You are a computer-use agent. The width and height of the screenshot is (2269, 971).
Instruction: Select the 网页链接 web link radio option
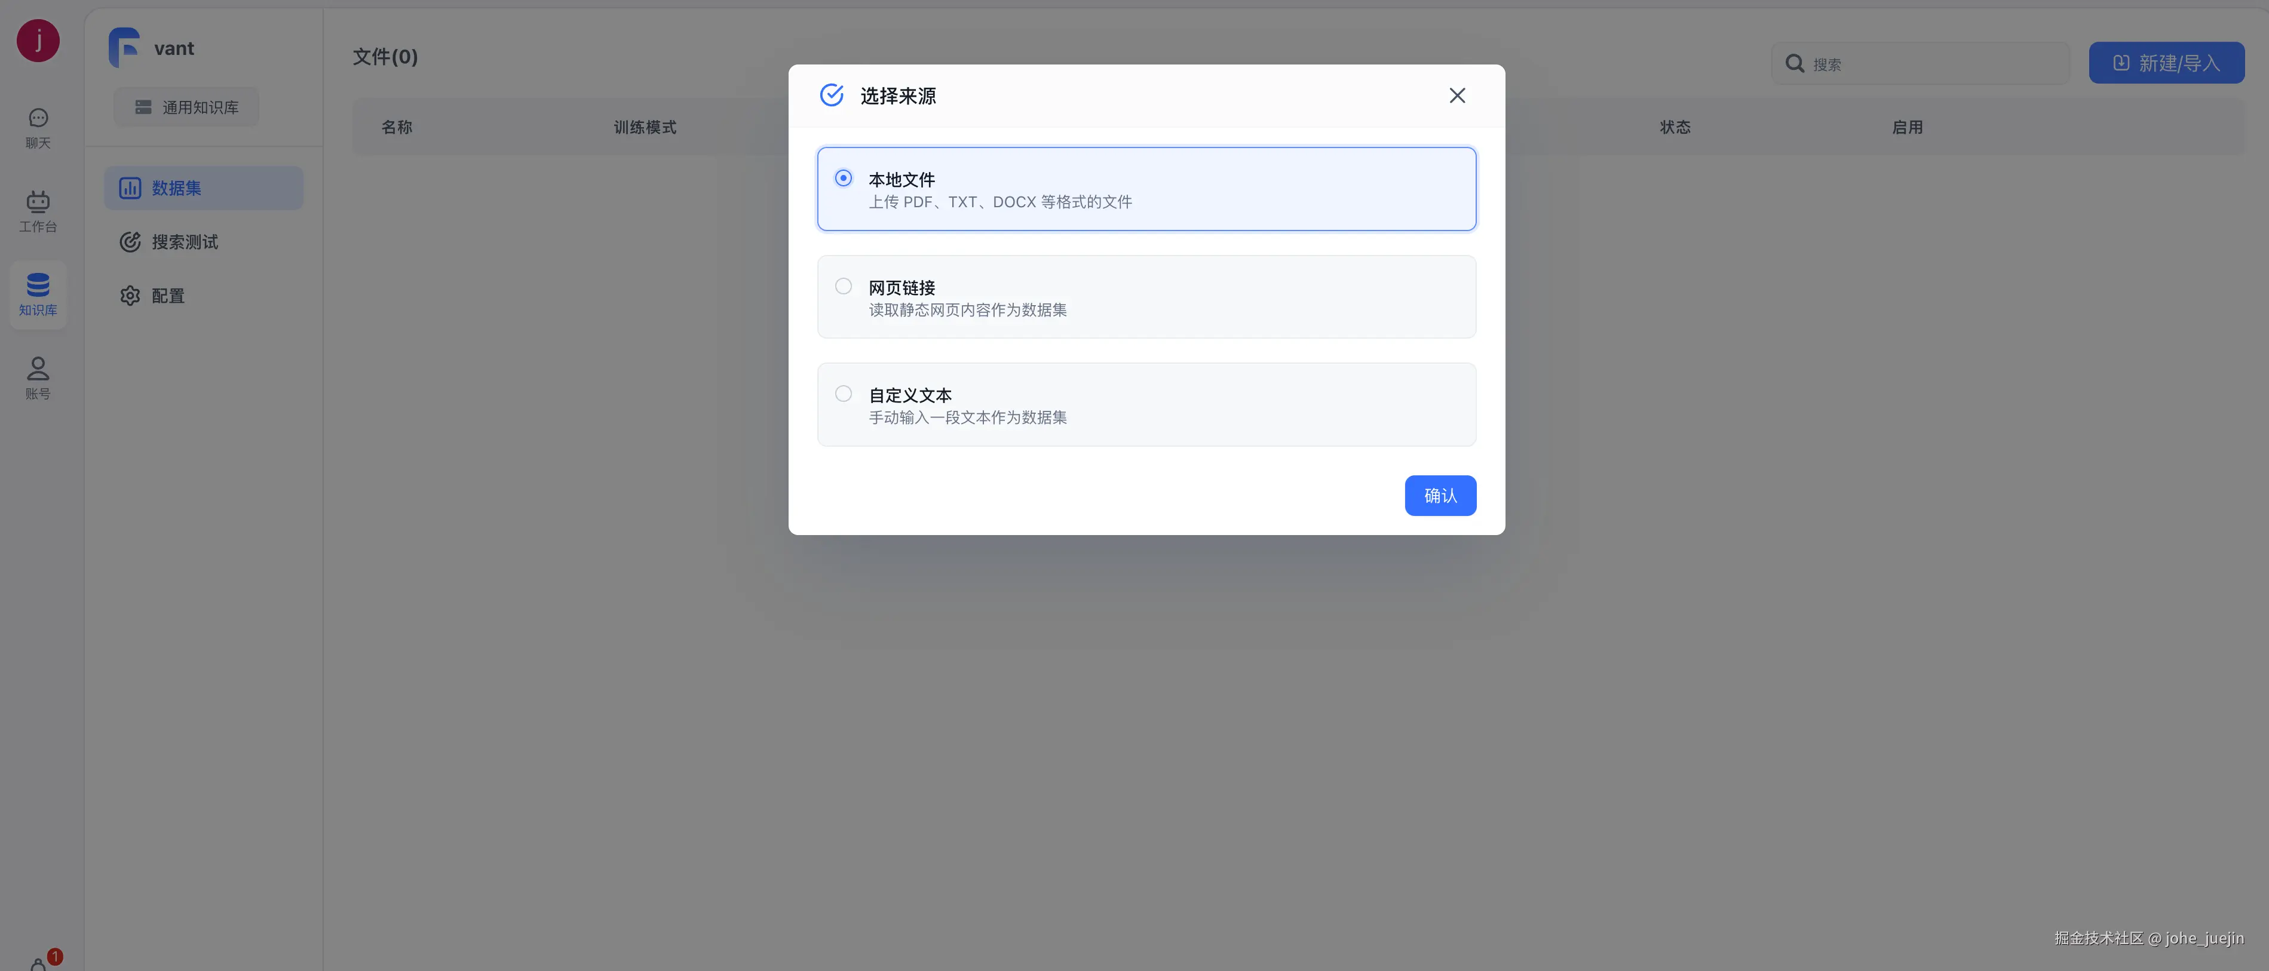pos(843,286)
